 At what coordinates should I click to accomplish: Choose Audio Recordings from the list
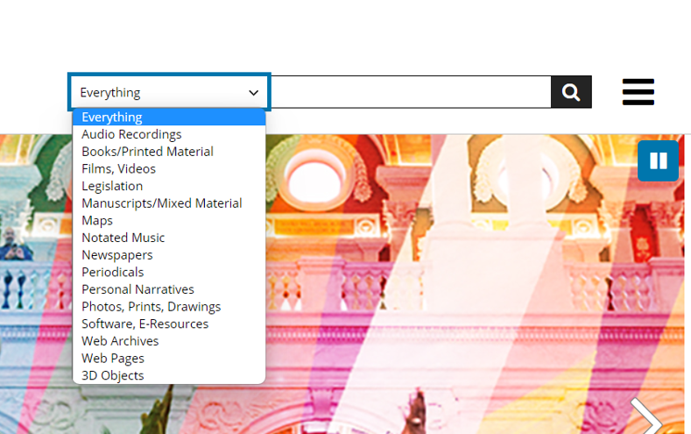(x=169, y=134)
